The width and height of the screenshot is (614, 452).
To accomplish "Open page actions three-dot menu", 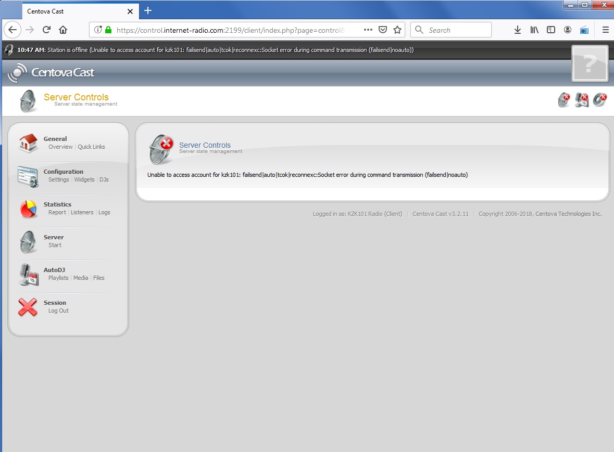I will pyautogui.click(x=368, y=30).
